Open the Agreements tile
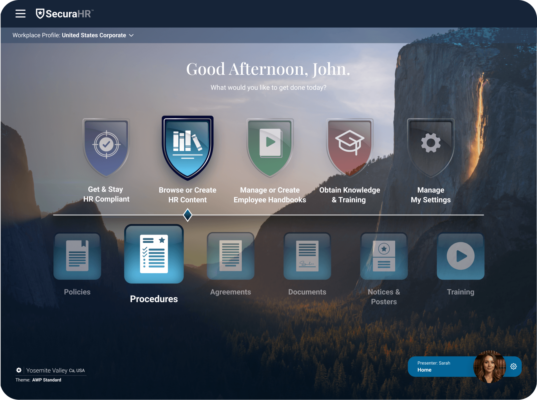This screenshot has width=537, height=400. point(230,256)
